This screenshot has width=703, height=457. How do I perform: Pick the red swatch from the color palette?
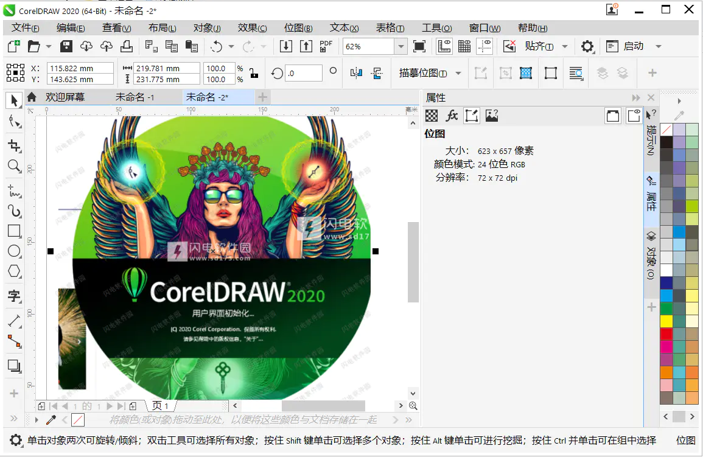coord(666,332)
